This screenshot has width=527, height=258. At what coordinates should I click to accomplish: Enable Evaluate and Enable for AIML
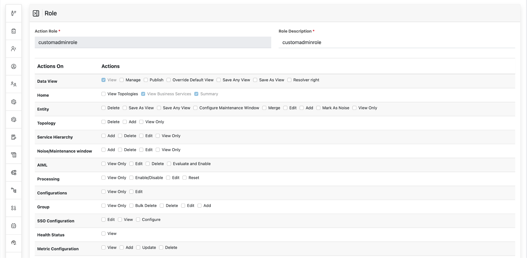tap(169, 164)
